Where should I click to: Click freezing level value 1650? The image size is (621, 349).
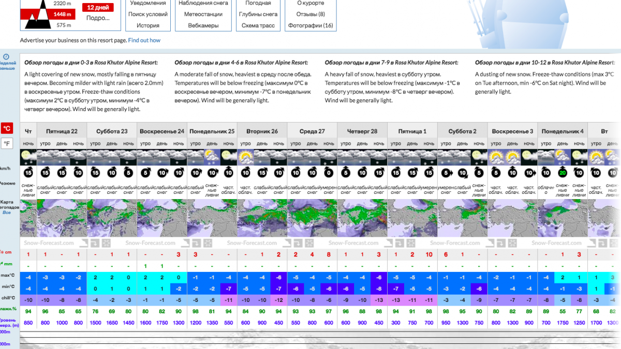(x=112, y=323)
